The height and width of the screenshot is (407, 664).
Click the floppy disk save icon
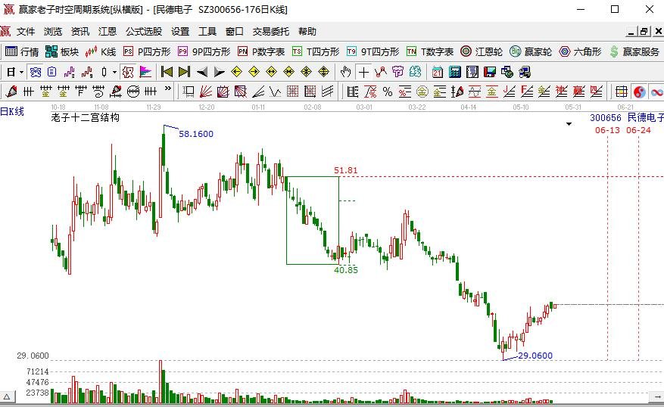point(490,73)
